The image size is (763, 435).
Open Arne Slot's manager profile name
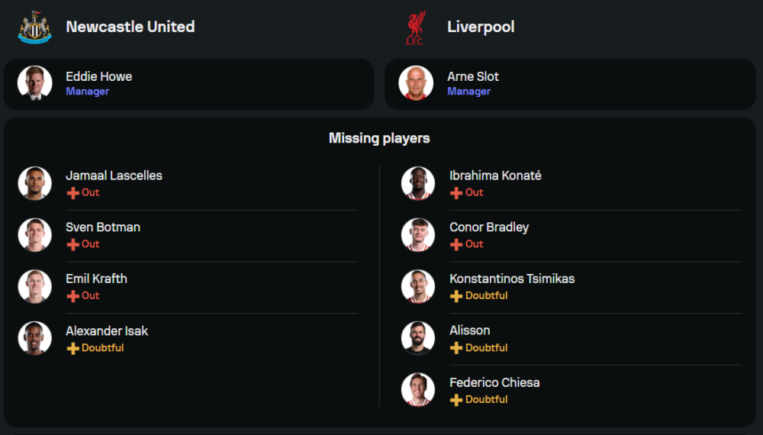(x=473, y=76)
